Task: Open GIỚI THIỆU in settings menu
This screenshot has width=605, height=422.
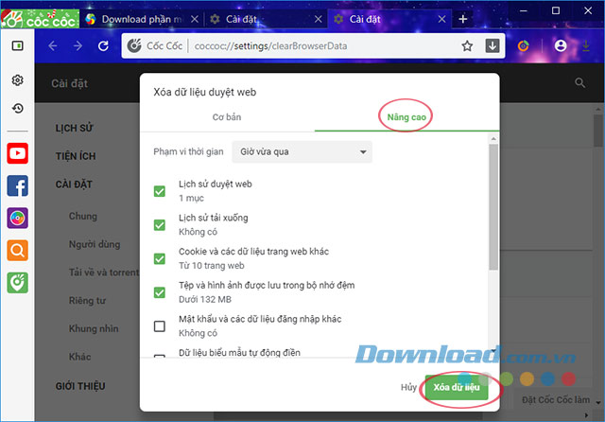Action: (x=80, y=386)
